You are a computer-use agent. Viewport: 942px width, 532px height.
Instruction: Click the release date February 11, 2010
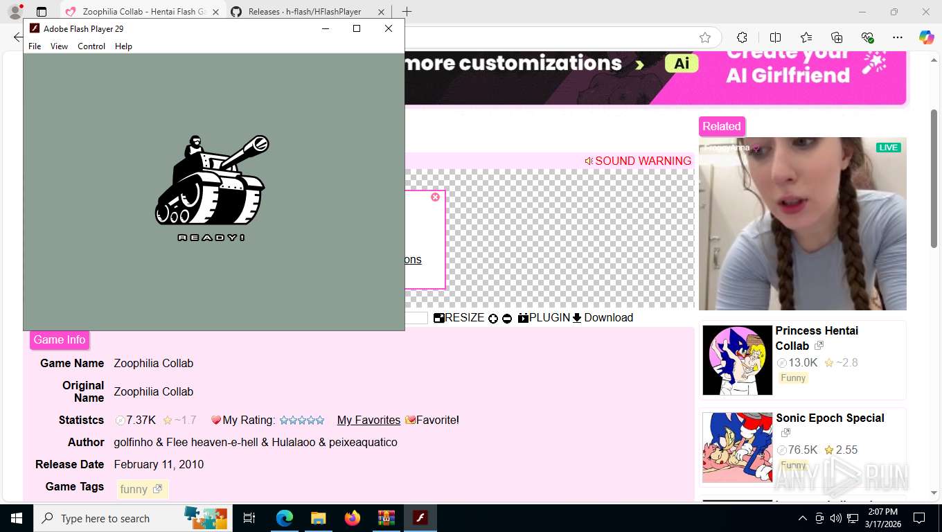click(159, 465)
